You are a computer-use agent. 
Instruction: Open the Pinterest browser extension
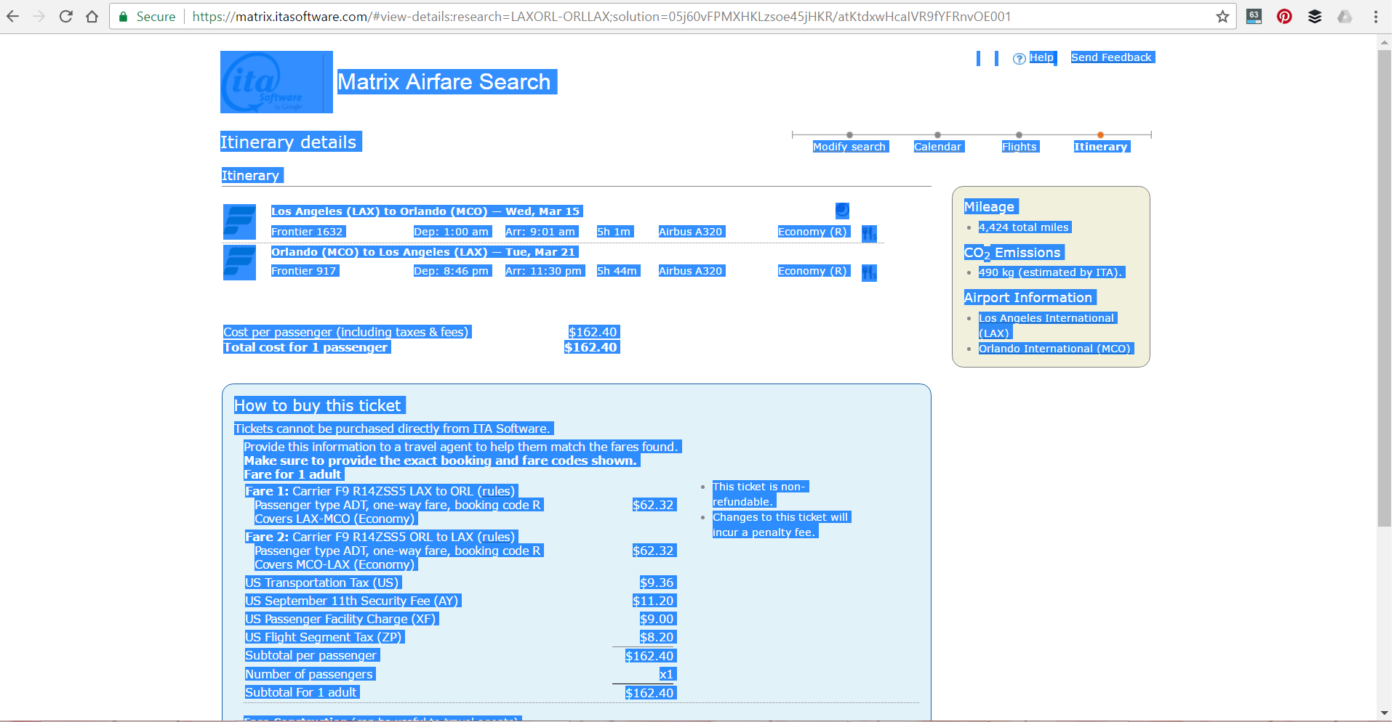click(1284, 16)
